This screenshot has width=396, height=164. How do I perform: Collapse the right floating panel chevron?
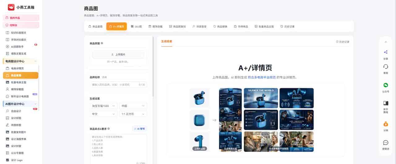click(x=385, y=42)
